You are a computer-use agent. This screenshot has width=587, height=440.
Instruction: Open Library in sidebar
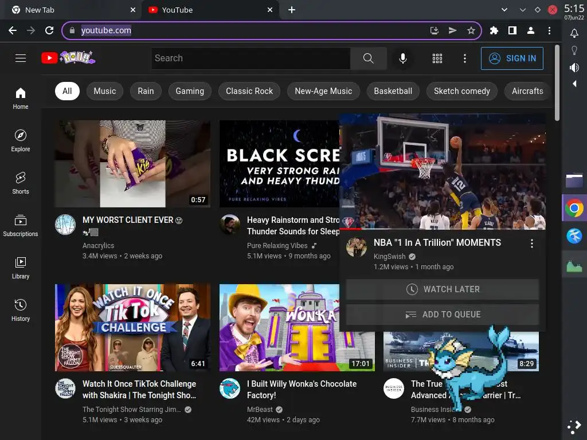pyautogui.click(x=21, y=268)
